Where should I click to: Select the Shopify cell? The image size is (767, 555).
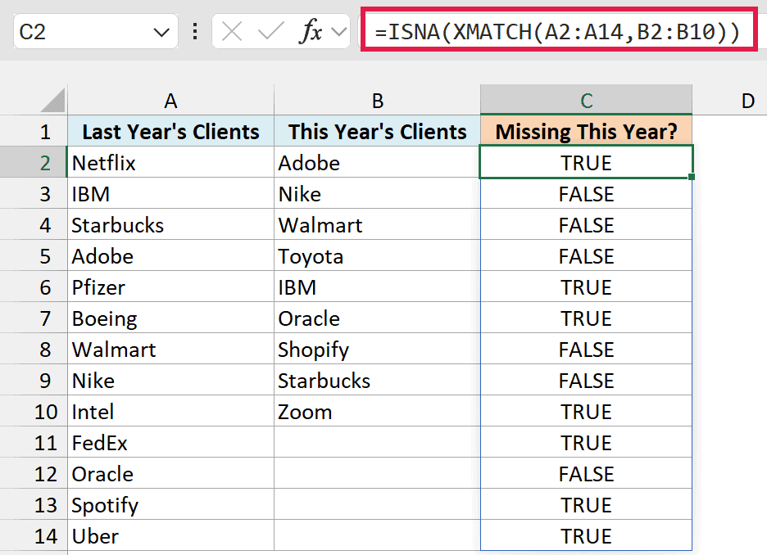click(377, 350)
